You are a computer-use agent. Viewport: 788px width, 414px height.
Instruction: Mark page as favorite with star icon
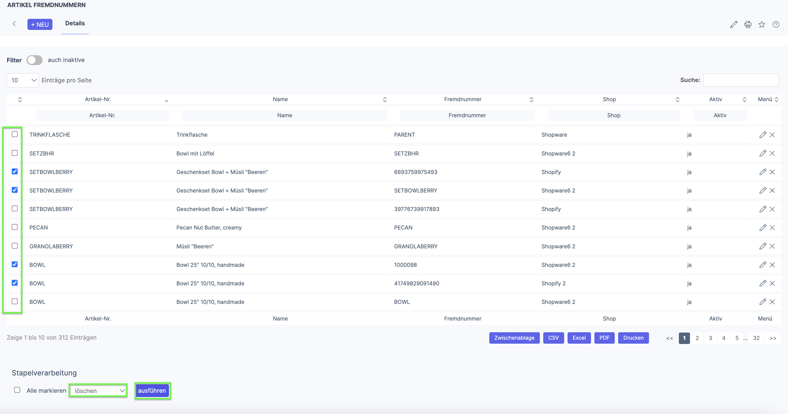tap(762, 24)
